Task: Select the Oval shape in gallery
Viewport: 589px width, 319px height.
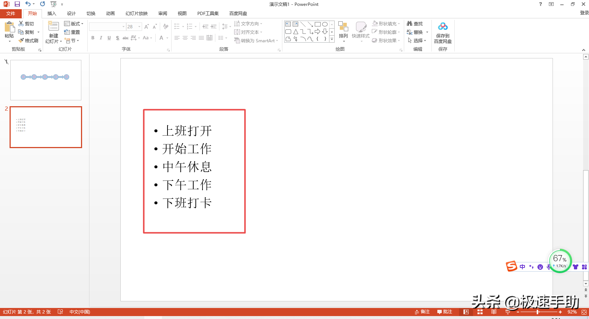Action: 325,24
